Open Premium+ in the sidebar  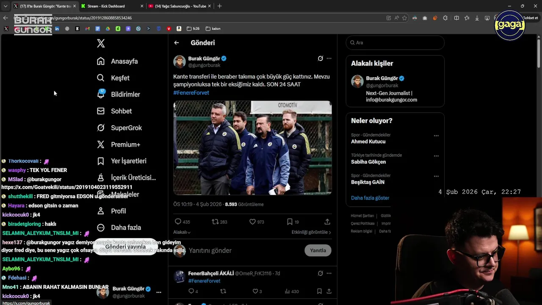point(119,144)
